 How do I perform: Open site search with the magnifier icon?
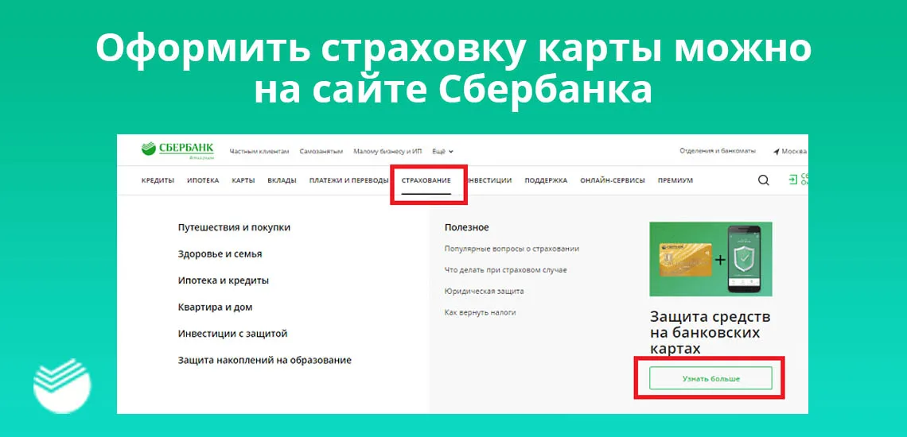coord(764,180)
